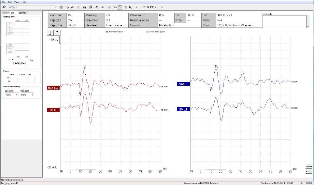Click the down arrow display gain button
The height and width of the screenshot is (185, 314).
(50, 33)
